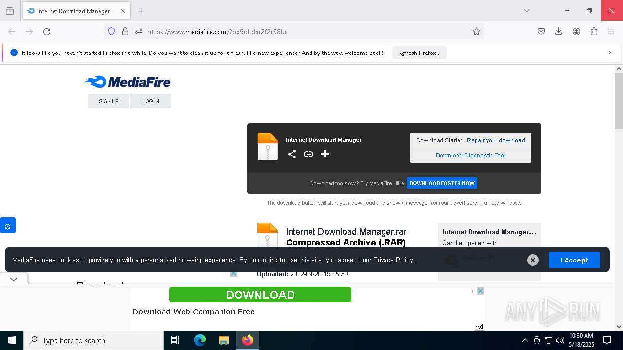Click the Internet Download Manager.rar file title
This screenshot has width=623, height=350.
pyautogui.click(x=346, y=232)
